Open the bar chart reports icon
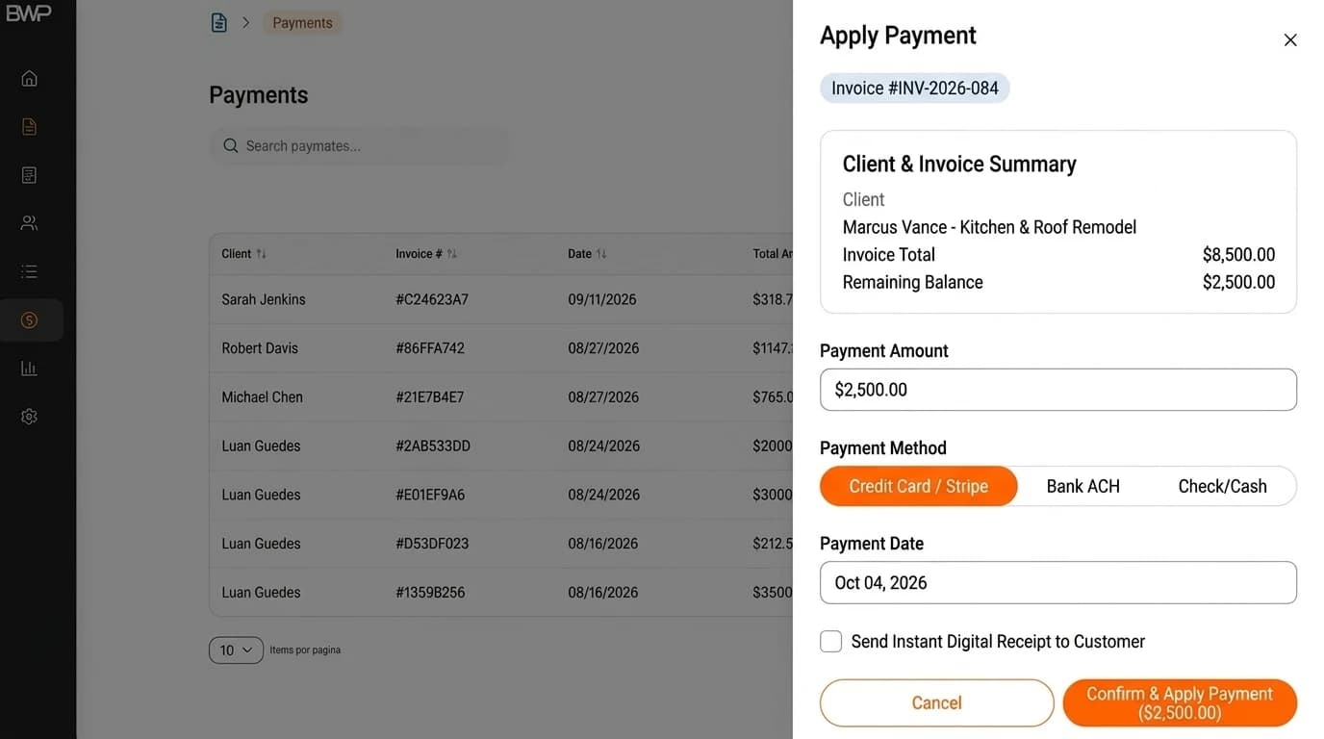Viewport: 1324px width, 739px height. [29, 369]
